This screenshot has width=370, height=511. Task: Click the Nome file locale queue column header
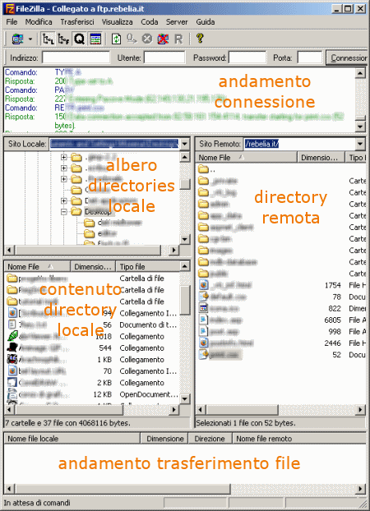pyautogui.click(x=72, y=439)
